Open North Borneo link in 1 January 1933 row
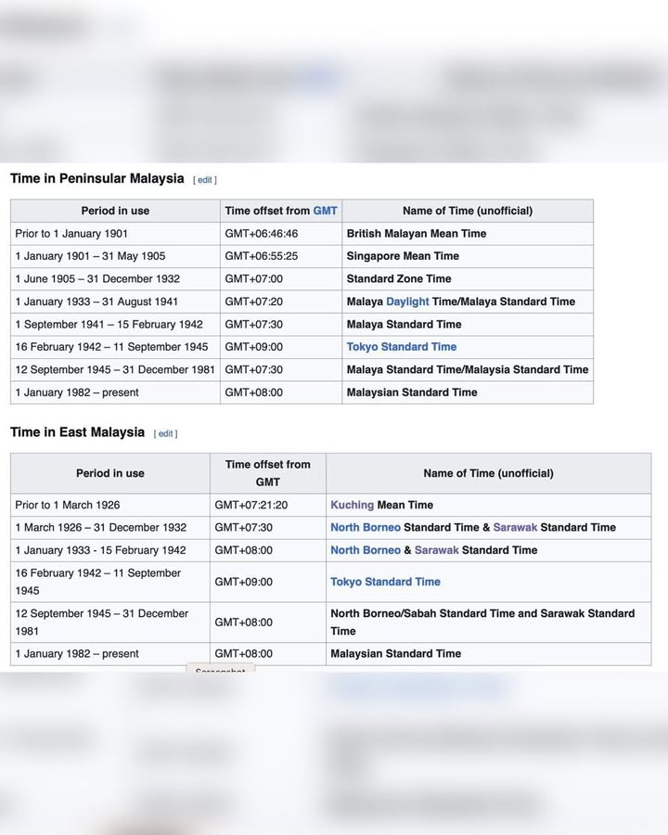 (x=366, y=550)
